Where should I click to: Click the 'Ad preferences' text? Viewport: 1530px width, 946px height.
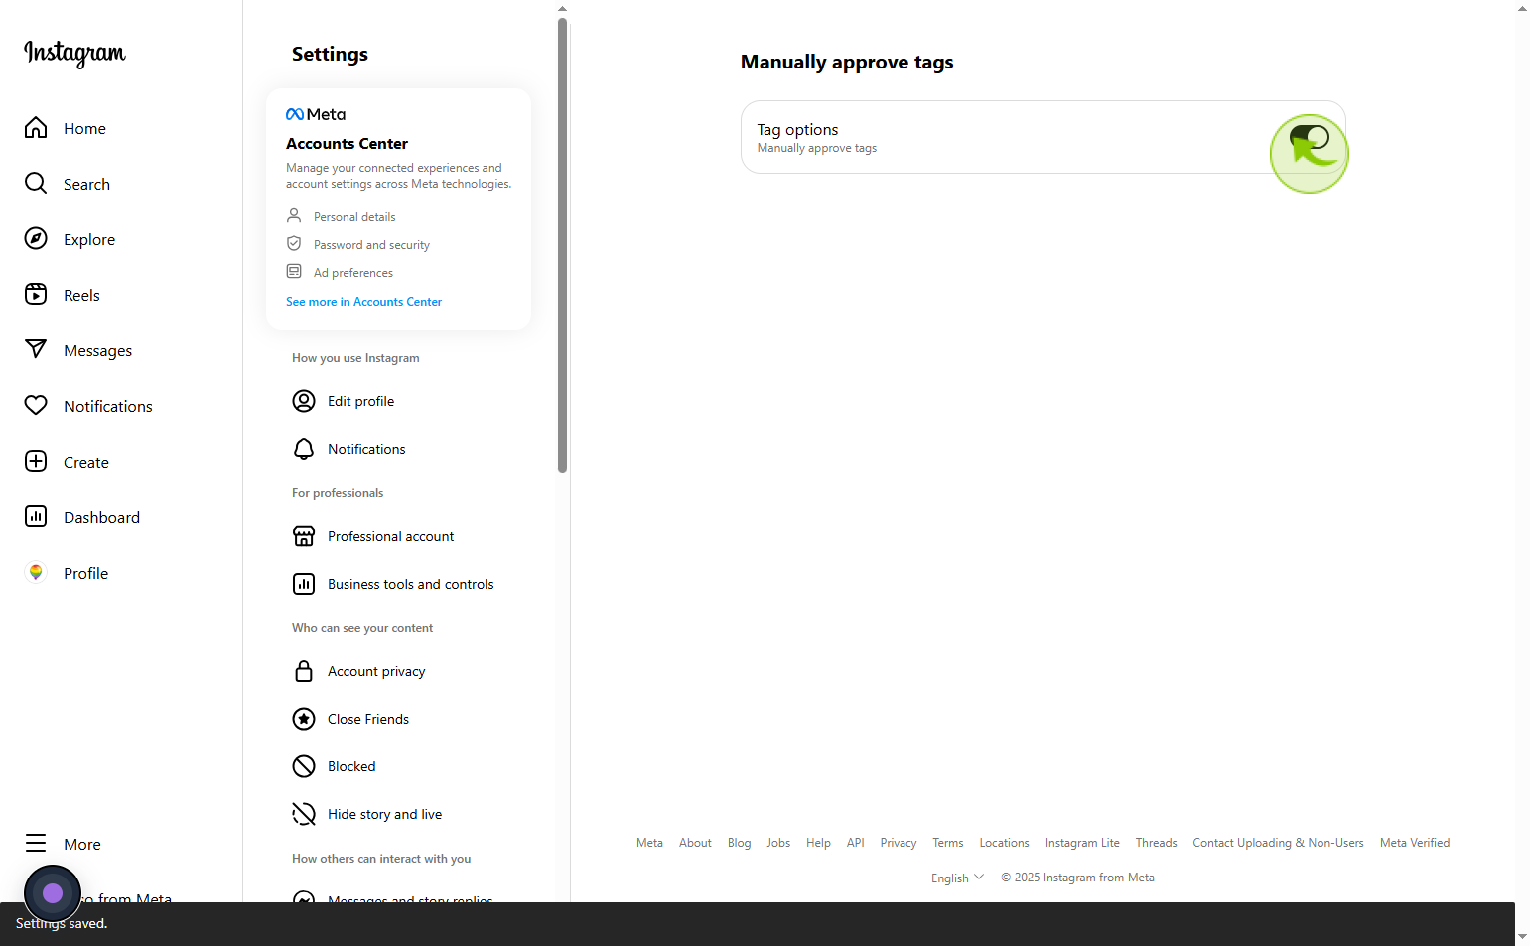pyautogui.click(x=353, y=273)
